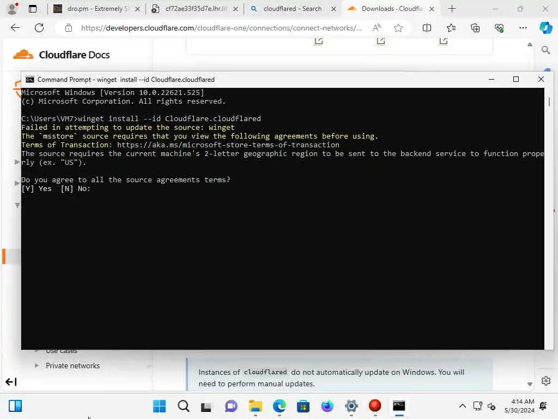Open browser collections icon

[475, 28]
